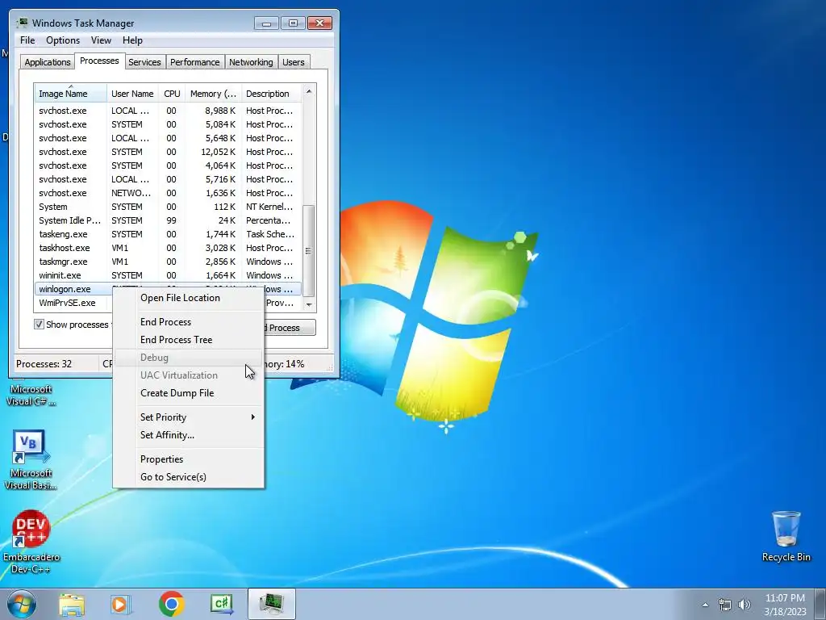Click the process list scroll up arrow
Image resolution: width=826 pixels, height=620 pixels.
[309, 92]
